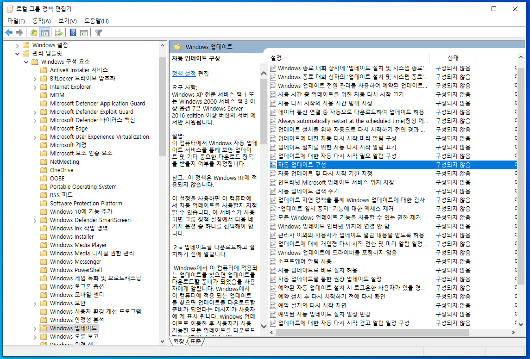Image resolution: width=530 pixels, height=359 pixels.
Task: Expand the Windows 오류 보고 node
Action: [35, 337]
